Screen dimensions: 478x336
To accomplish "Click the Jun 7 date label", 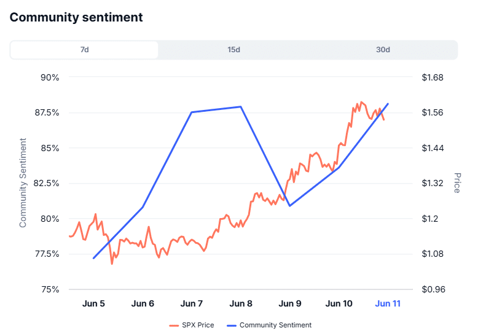I will [192, 303].
